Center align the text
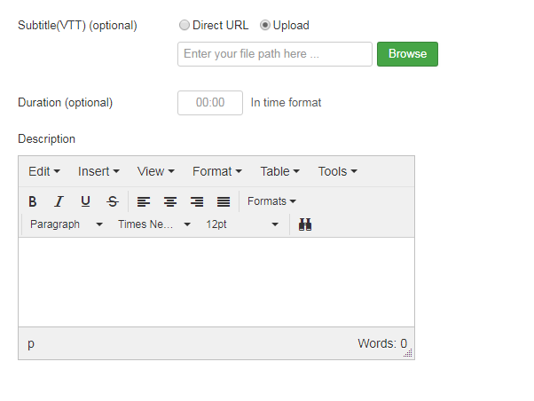The width and height of the screenshot is (534, 401). coord(170,201)
